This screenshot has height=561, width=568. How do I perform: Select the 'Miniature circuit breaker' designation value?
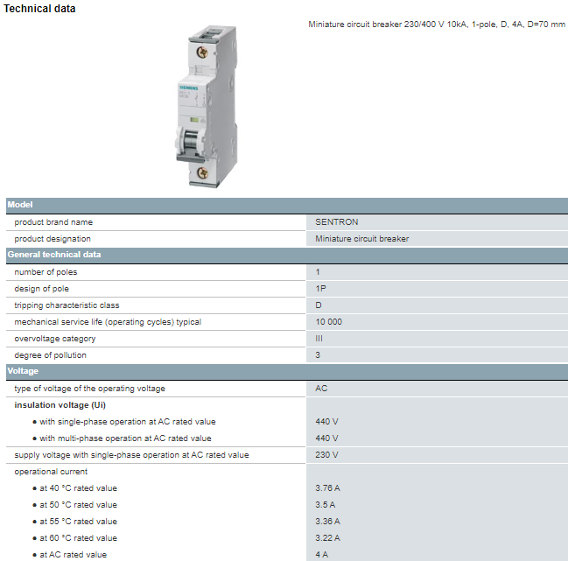[x=361, y=239]
